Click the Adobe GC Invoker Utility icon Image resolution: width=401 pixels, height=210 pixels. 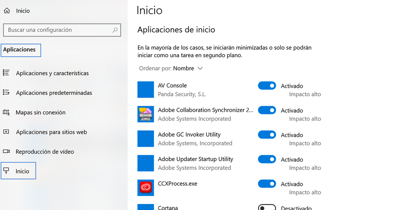point(145,139)
